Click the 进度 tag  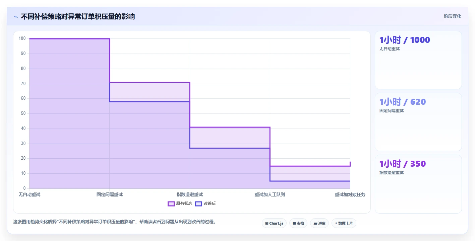point(319,223)
